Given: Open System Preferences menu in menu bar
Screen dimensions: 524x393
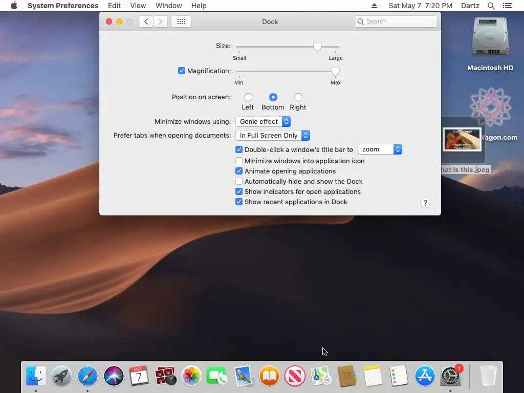Looking at the screenshot, I should [63, 6].
